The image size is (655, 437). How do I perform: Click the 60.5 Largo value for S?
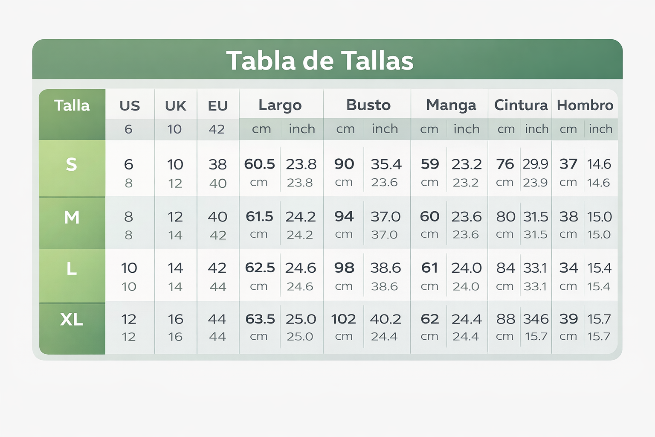coord(259,164)
